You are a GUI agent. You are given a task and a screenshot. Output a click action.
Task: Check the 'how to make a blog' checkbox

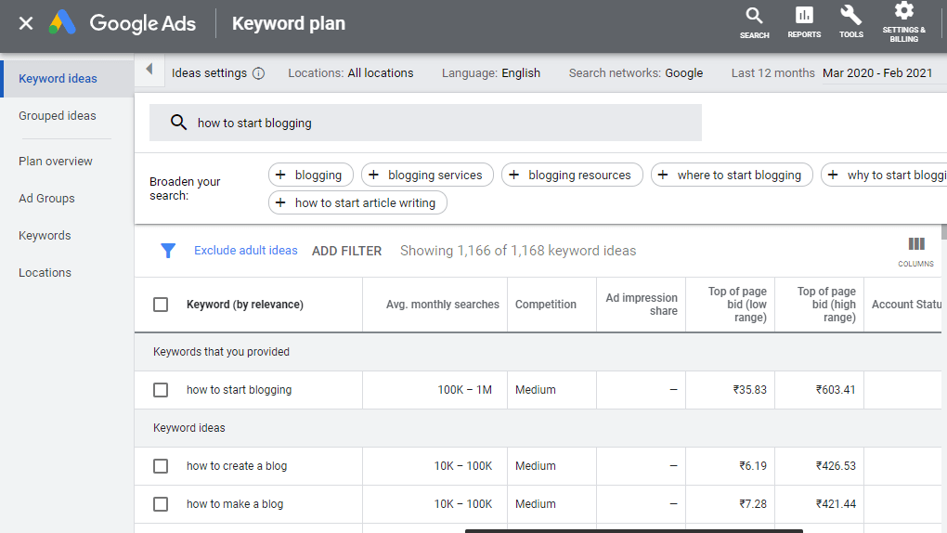(161, 504)
